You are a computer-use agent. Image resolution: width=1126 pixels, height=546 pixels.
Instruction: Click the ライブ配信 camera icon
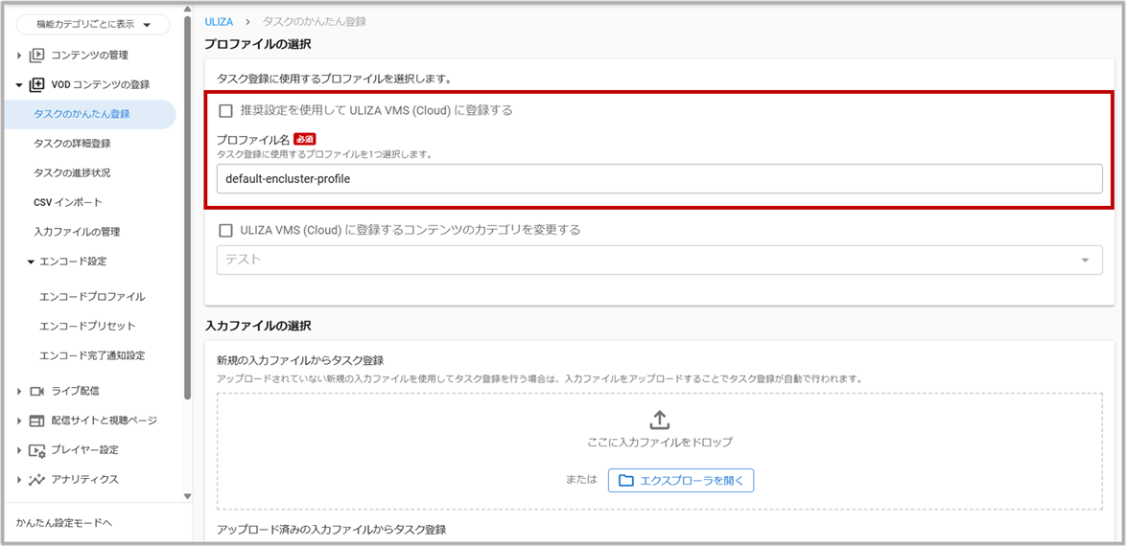(36, 391)
